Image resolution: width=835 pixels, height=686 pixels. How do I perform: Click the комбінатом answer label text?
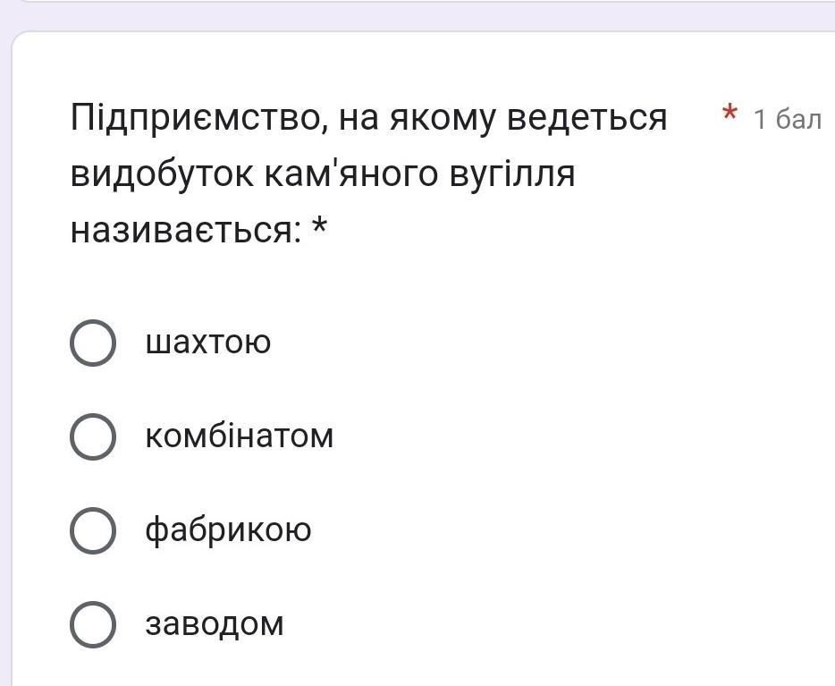click(239, 436)
